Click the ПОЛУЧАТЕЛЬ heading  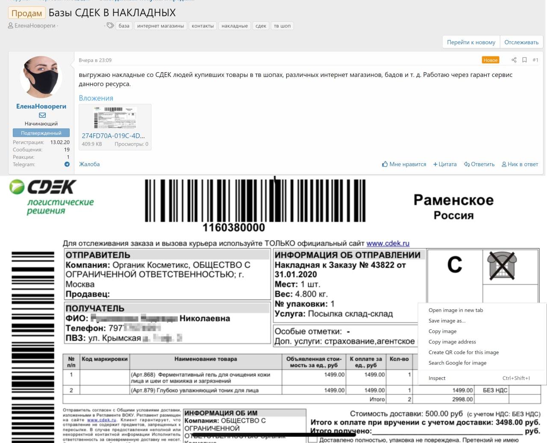click(x=95, y=308)
